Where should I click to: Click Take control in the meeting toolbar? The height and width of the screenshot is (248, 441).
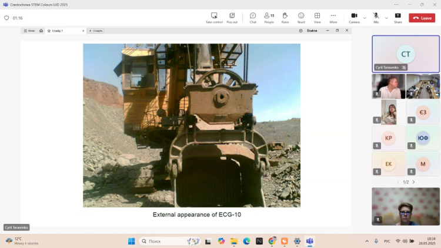(214, 18)
